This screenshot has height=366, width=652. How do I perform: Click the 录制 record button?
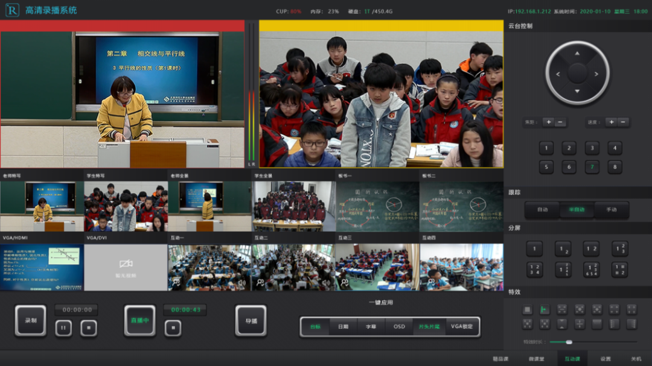pyautogui.click(x=31, y=320)
